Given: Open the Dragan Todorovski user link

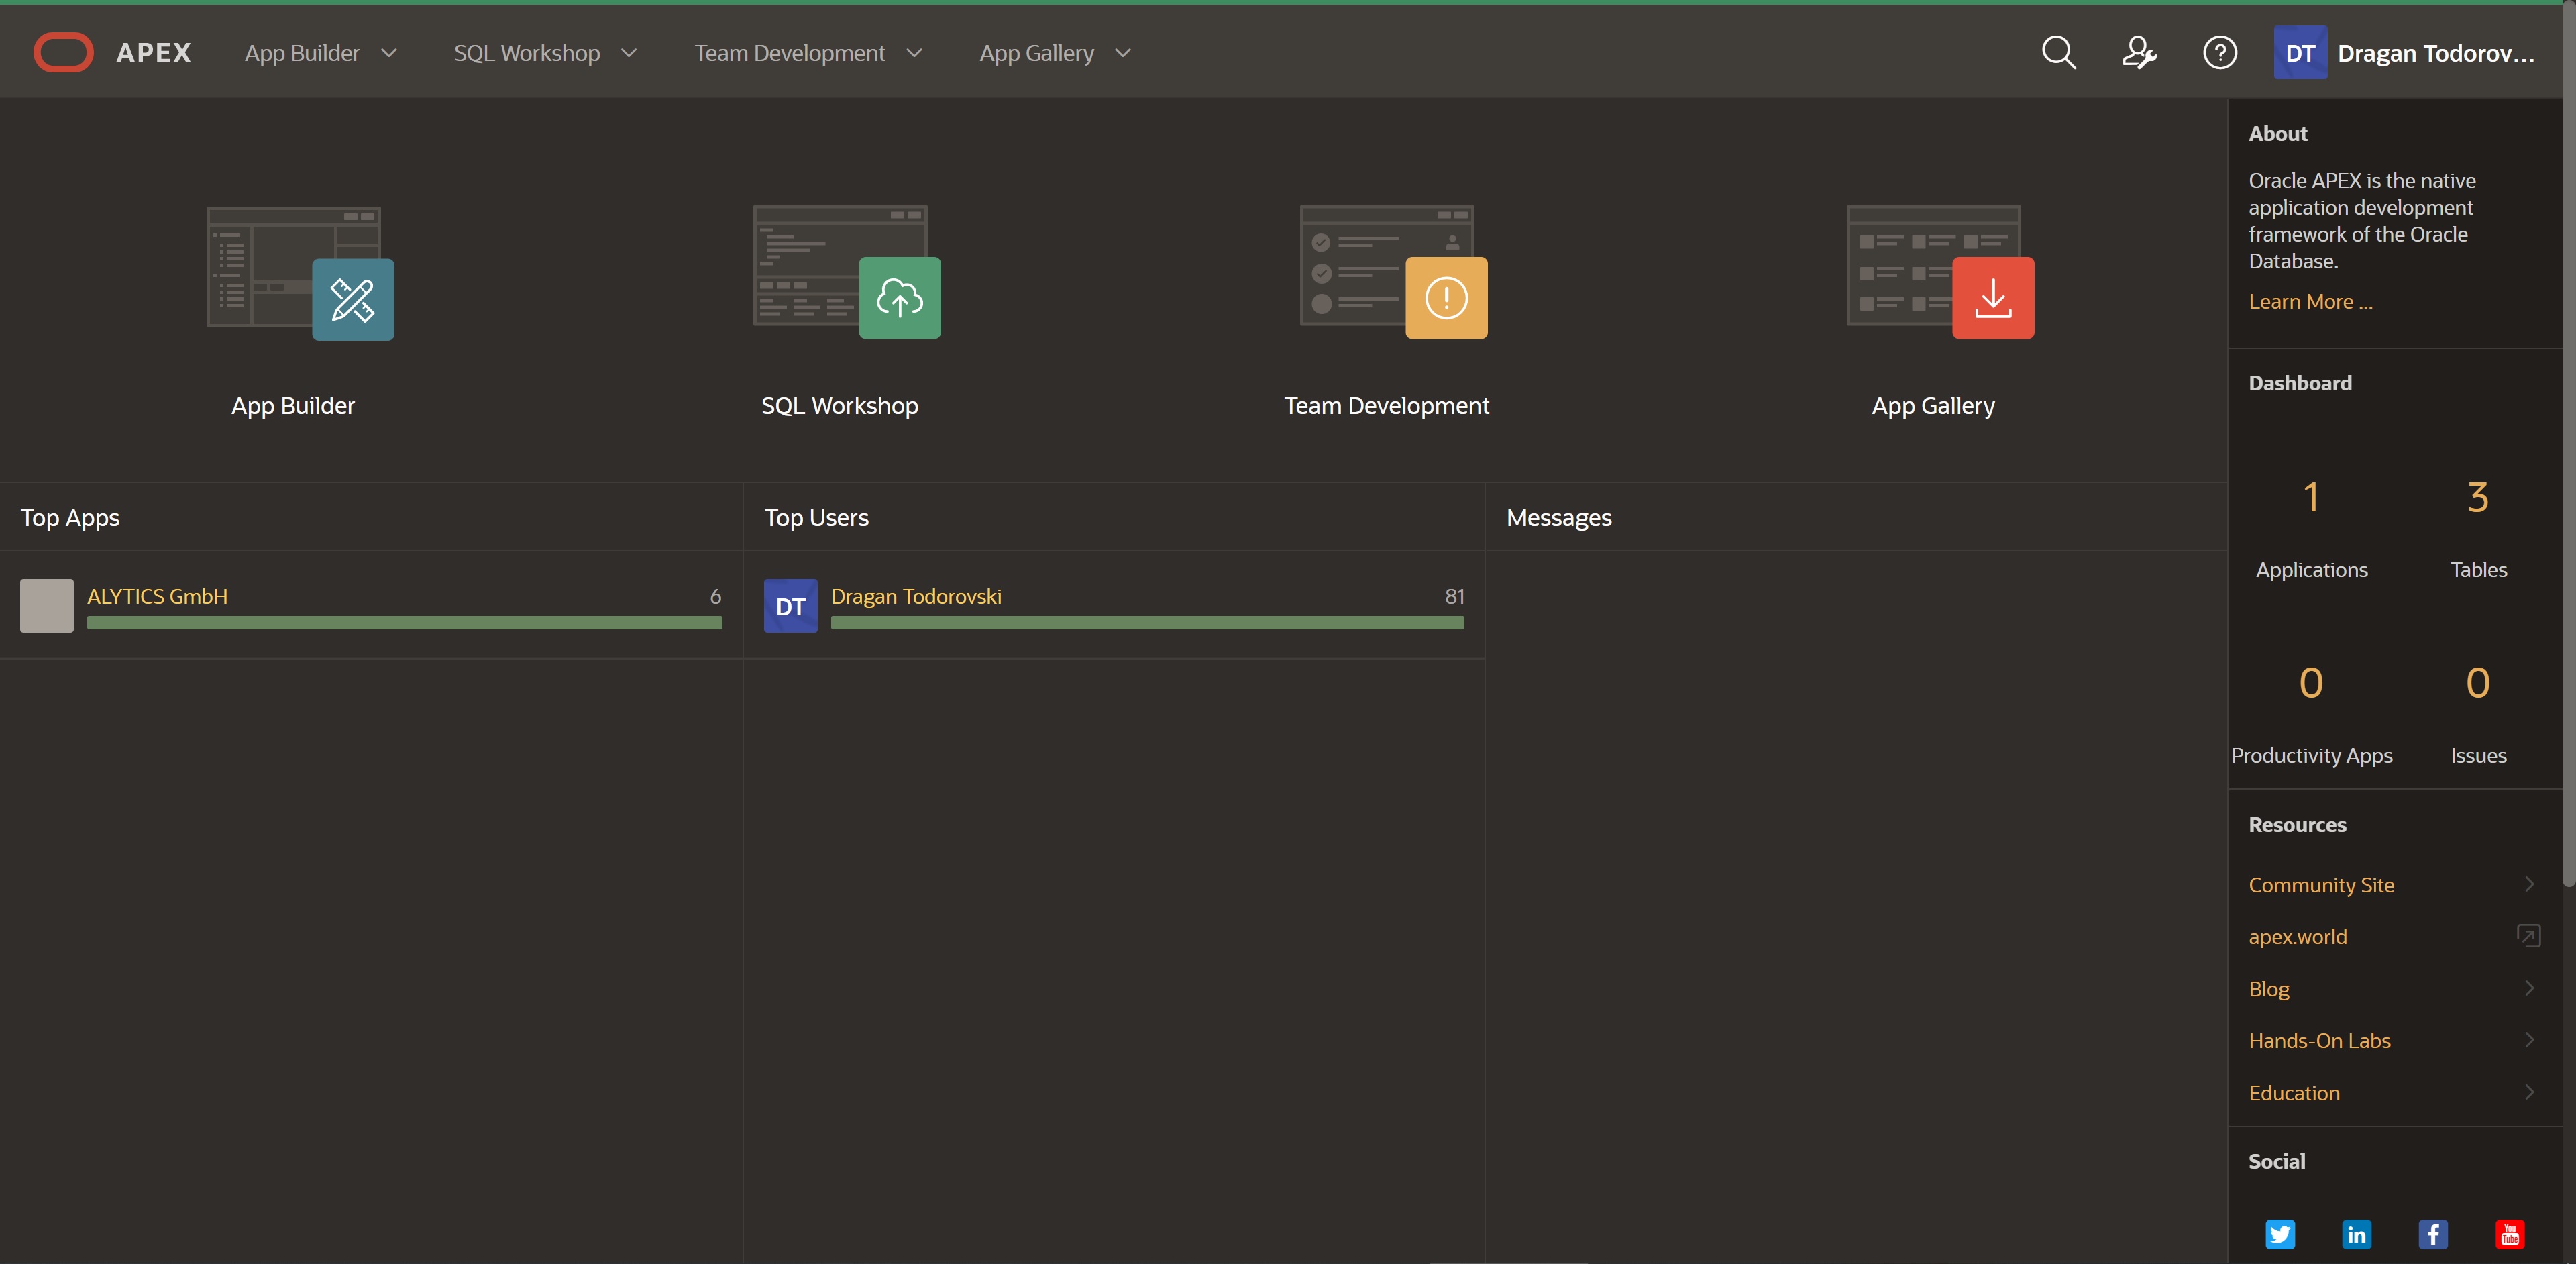Looking at the screenshot, I should pos(916,596).
